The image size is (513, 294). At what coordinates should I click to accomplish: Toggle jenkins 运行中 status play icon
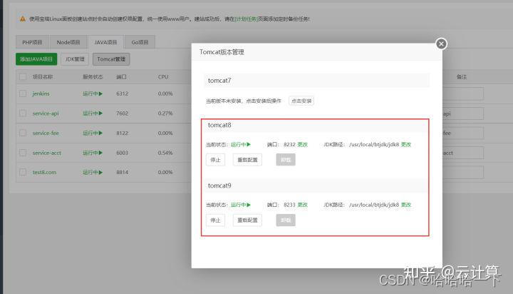(100, 93)
